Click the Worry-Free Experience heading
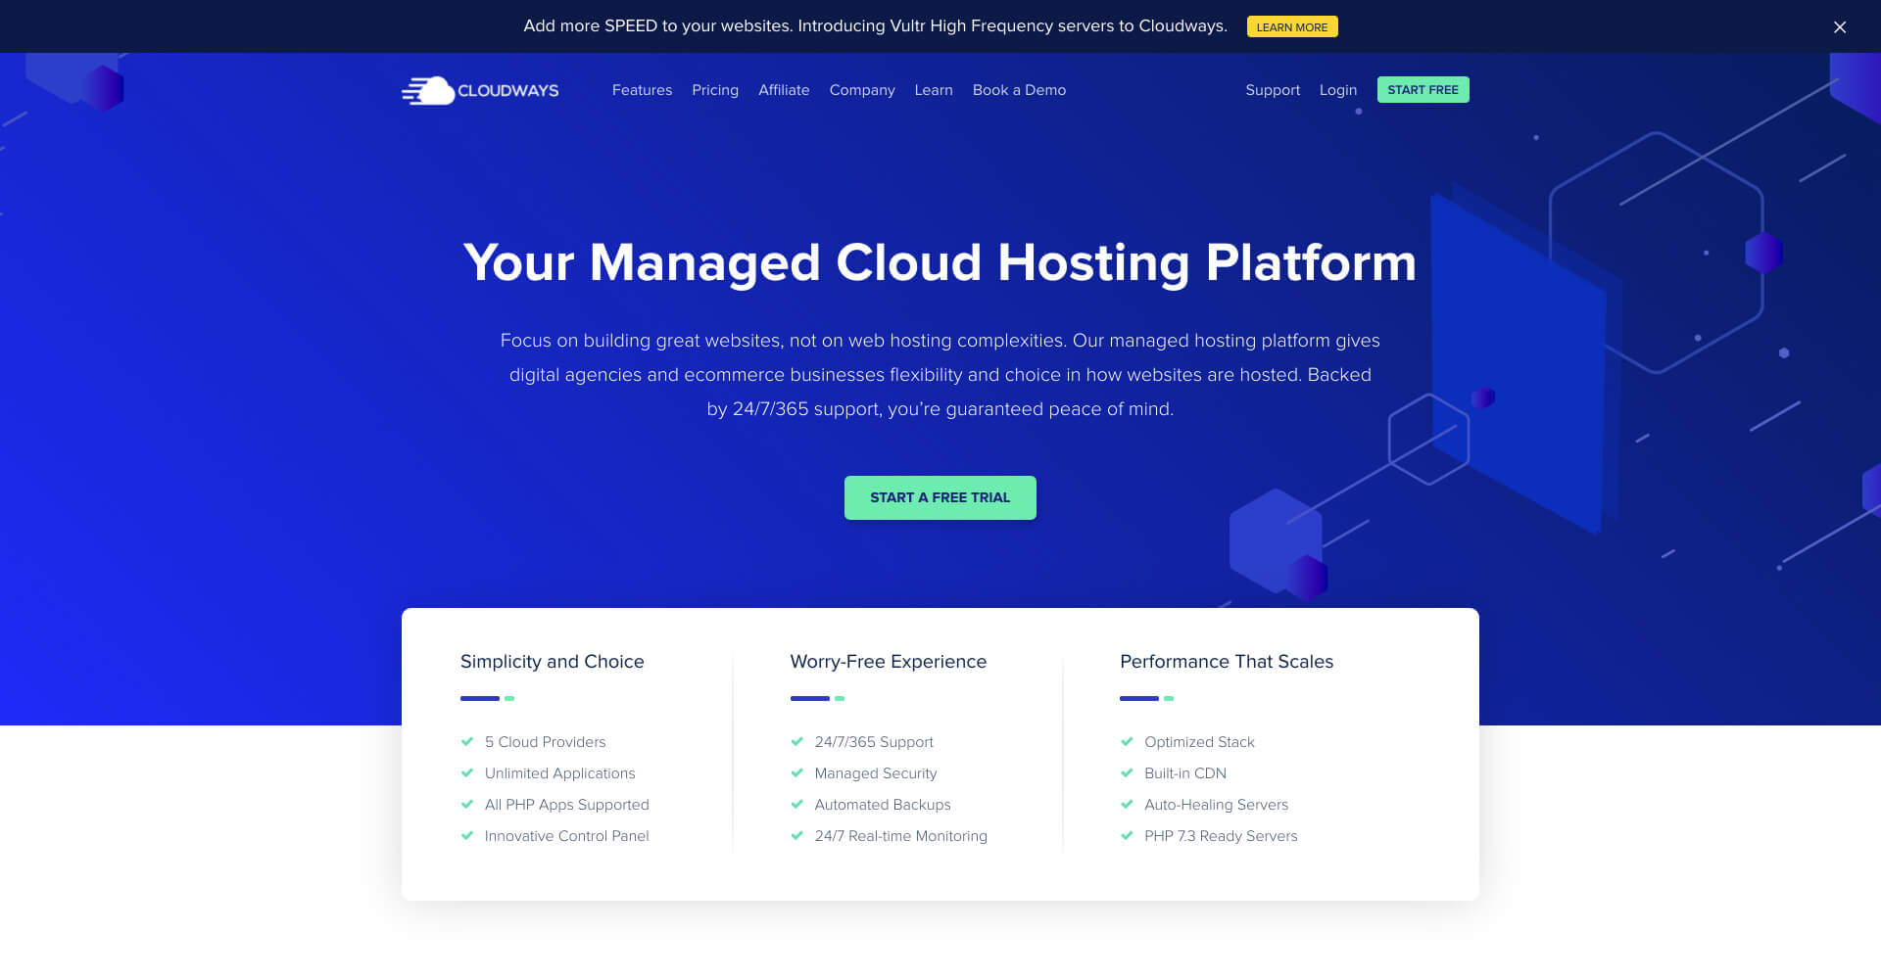 (x=889, y=662)
